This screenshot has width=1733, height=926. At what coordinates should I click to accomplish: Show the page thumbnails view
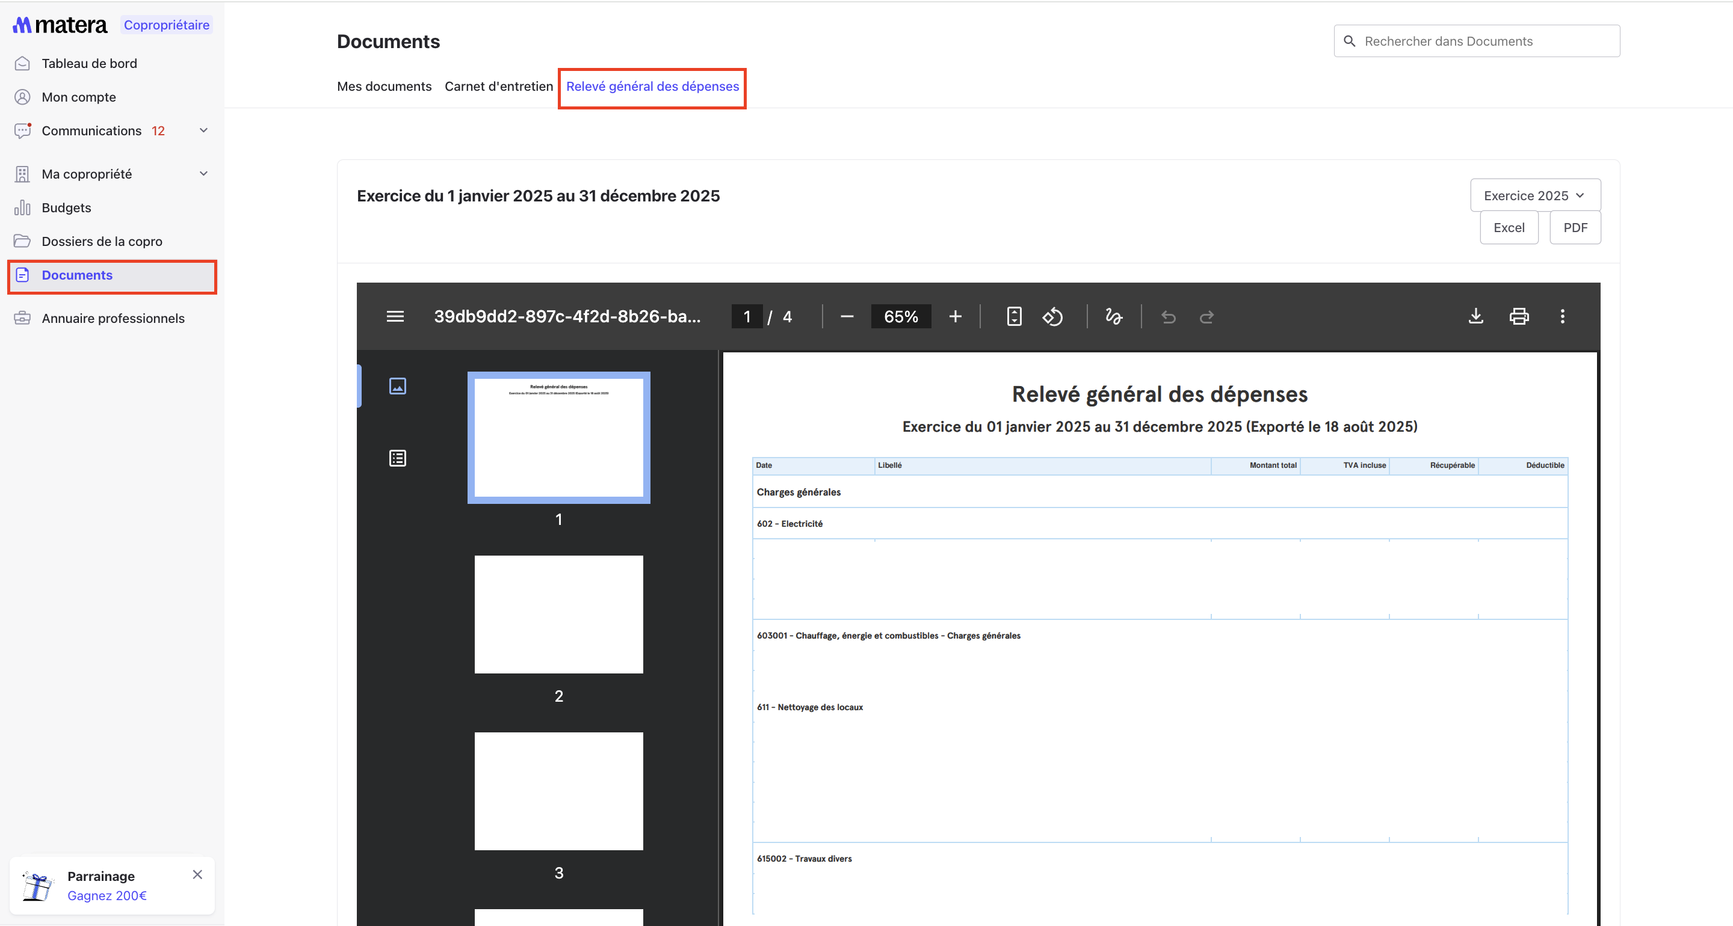tap(398, 386)
